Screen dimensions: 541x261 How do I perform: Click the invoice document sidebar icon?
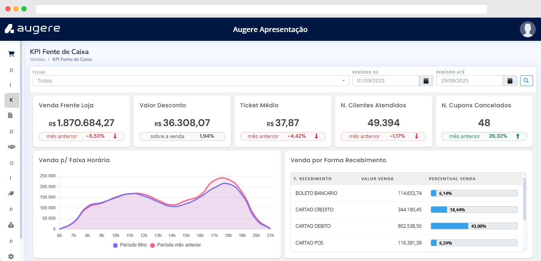(11, 116)
